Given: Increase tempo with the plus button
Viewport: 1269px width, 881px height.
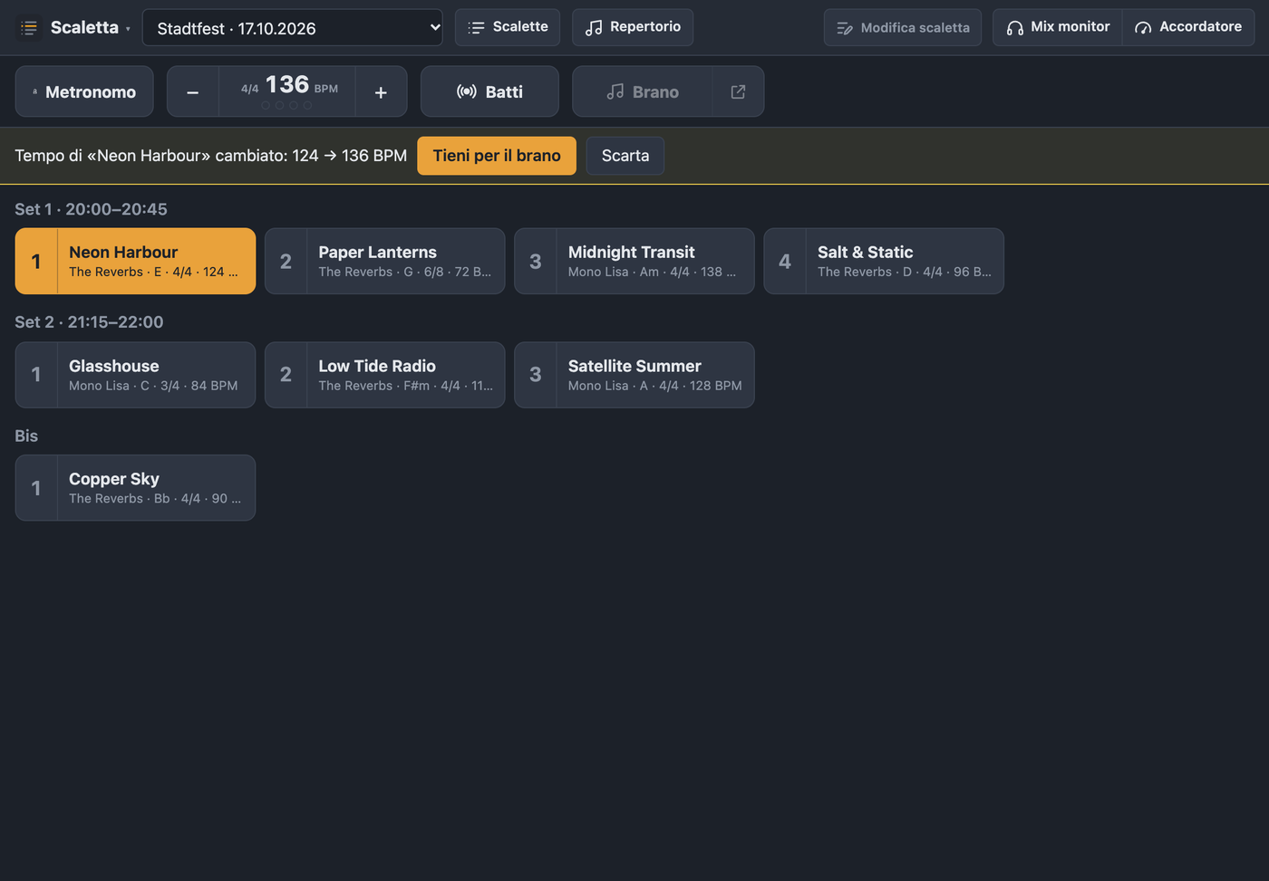Looking at the screenshot, I should click(381, 91).
